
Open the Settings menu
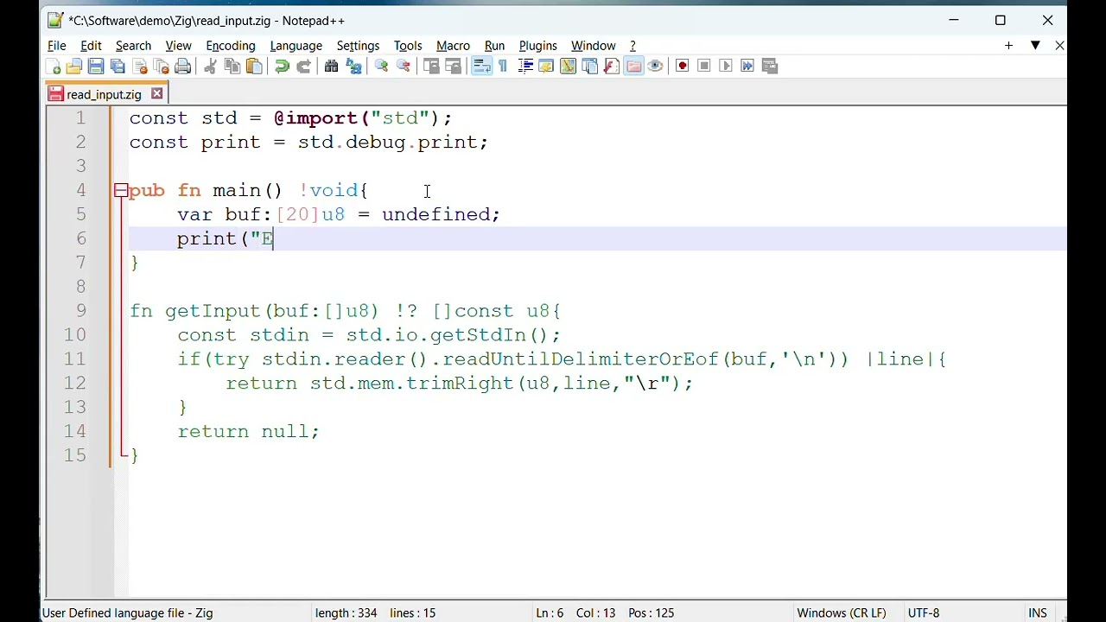pos(358,46)
